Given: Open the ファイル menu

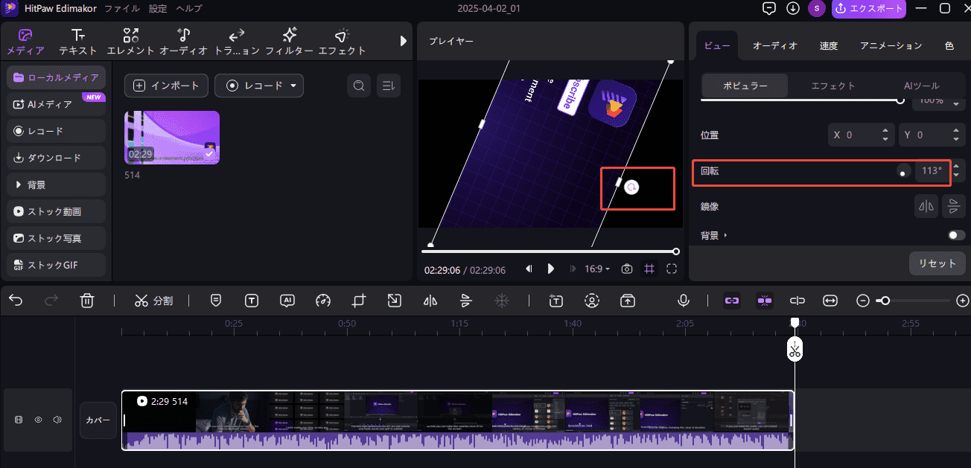Looking at the screenshot, I should coord(121,9).
